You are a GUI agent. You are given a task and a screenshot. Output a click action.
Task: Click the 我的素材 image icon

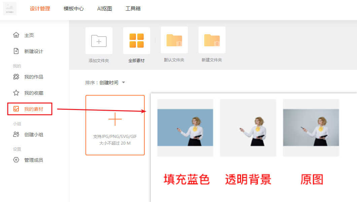click(16, 109)
